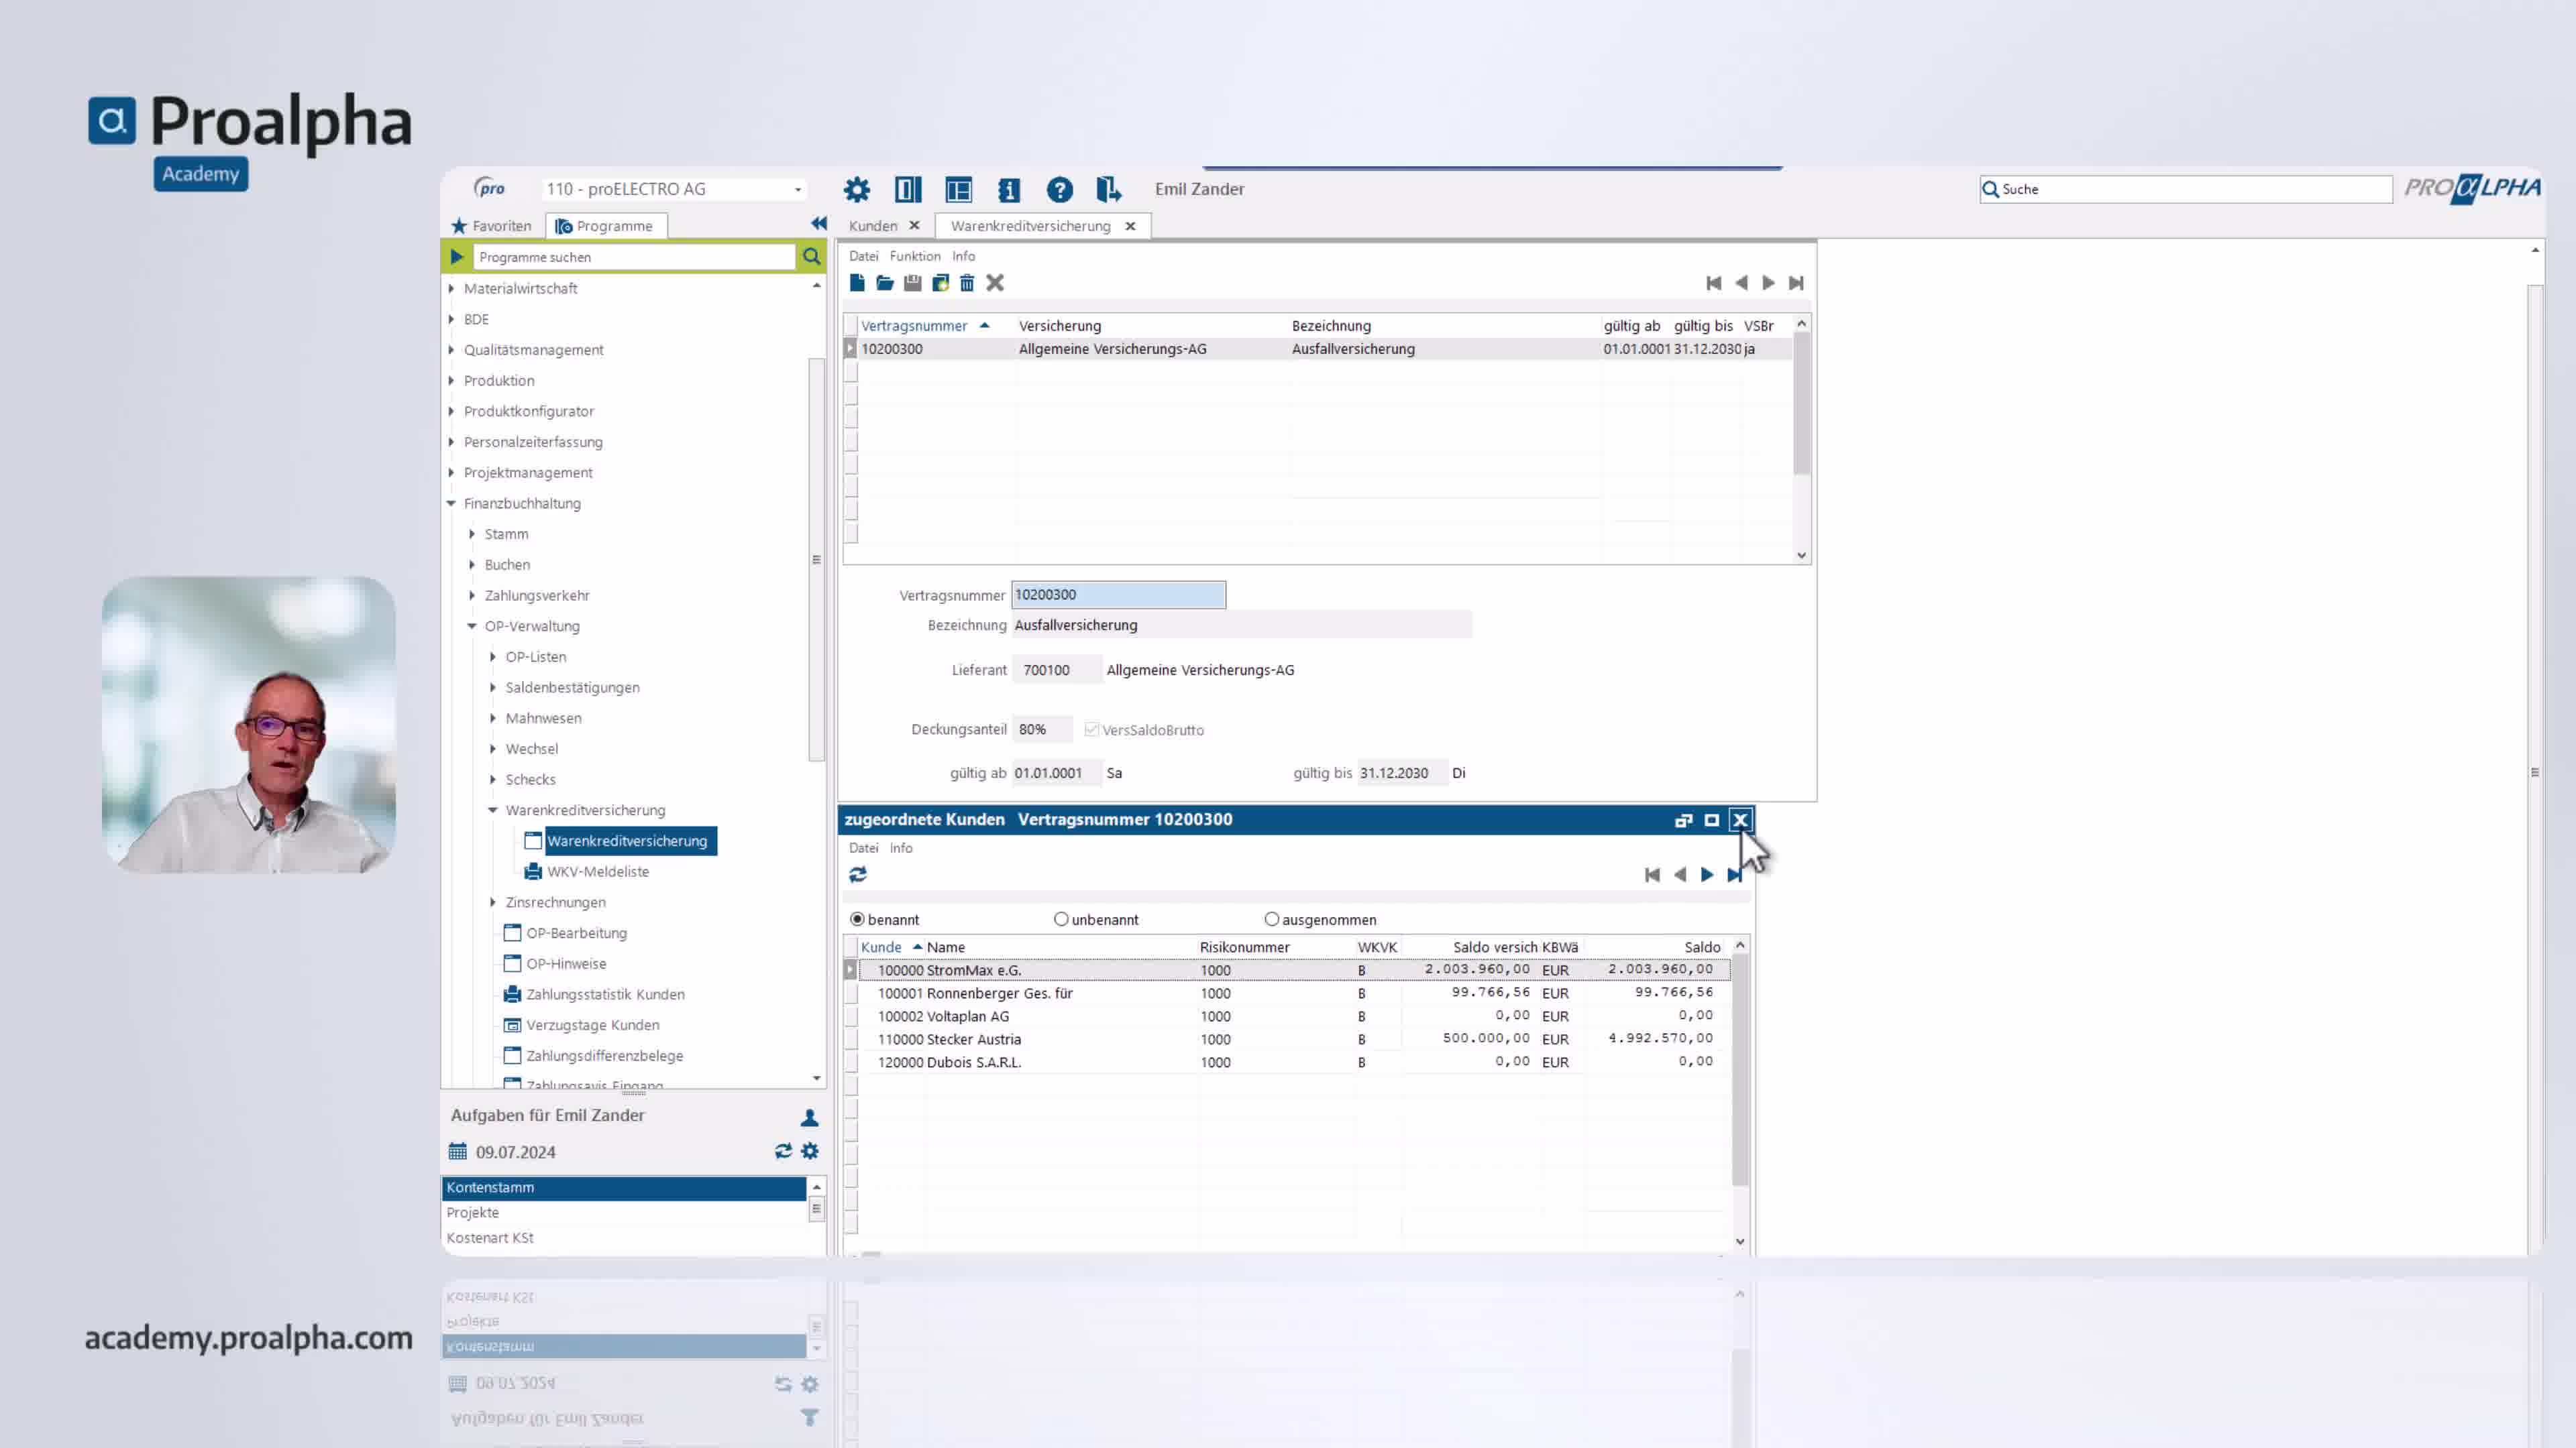
Task: Click the delete trash icon in toolbar
Action: coord(967,283)
